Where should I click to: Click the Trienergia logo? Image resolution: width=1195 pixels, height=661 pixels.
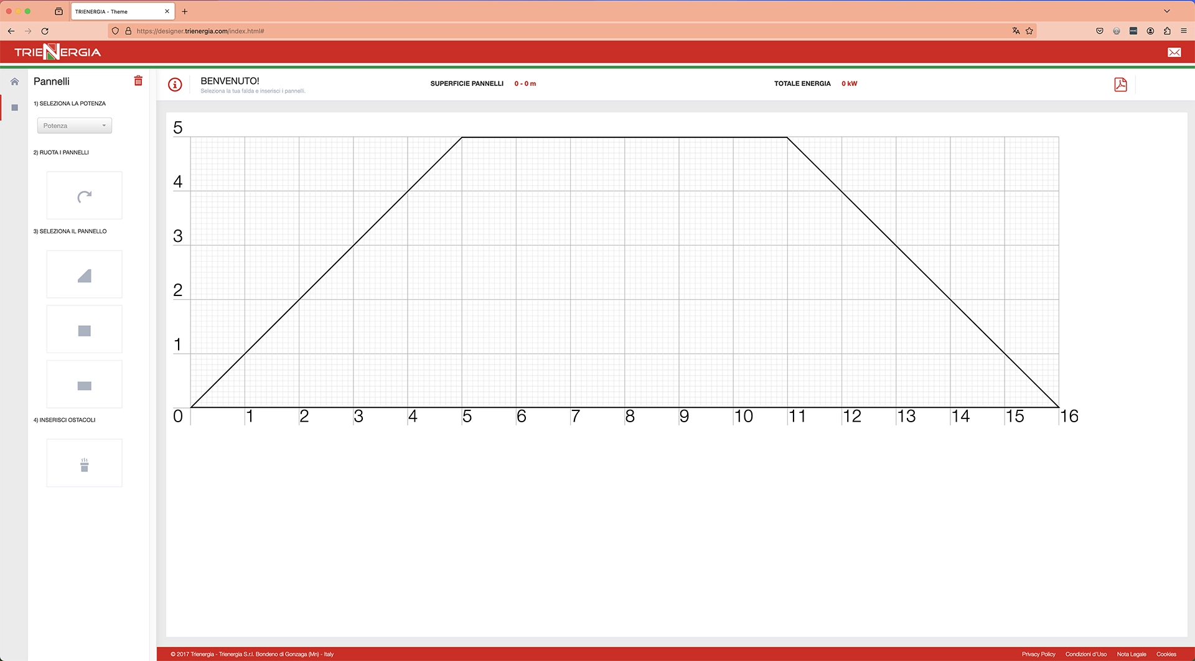coord(58,52)
